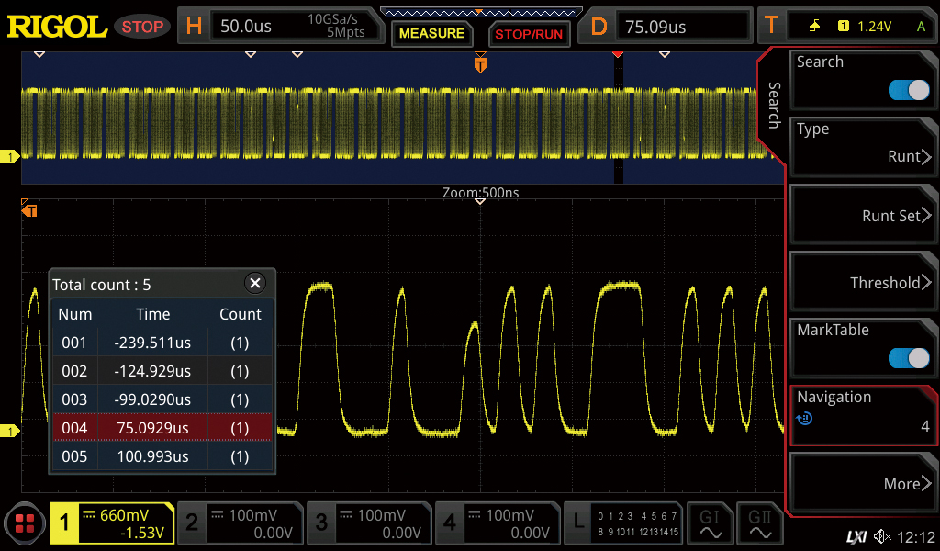
Task: Click the speaker mute icon
Action: 882,536
